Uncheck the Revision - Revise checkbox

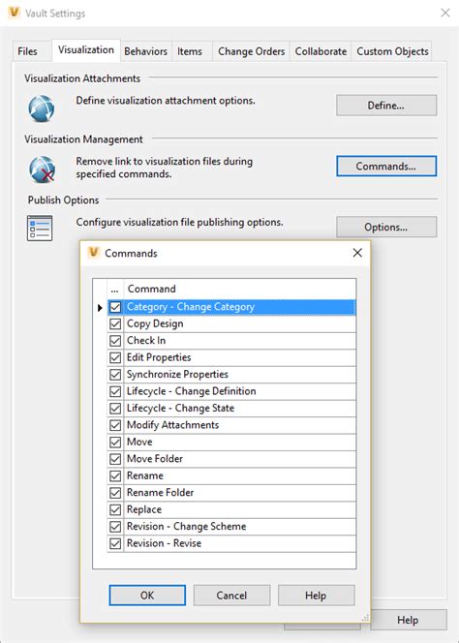coord(115,543)
